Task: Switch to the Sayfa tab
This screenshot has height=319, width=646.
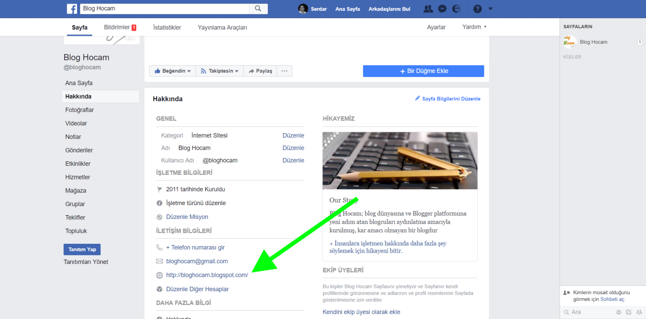Action: [x=79, y=27]
